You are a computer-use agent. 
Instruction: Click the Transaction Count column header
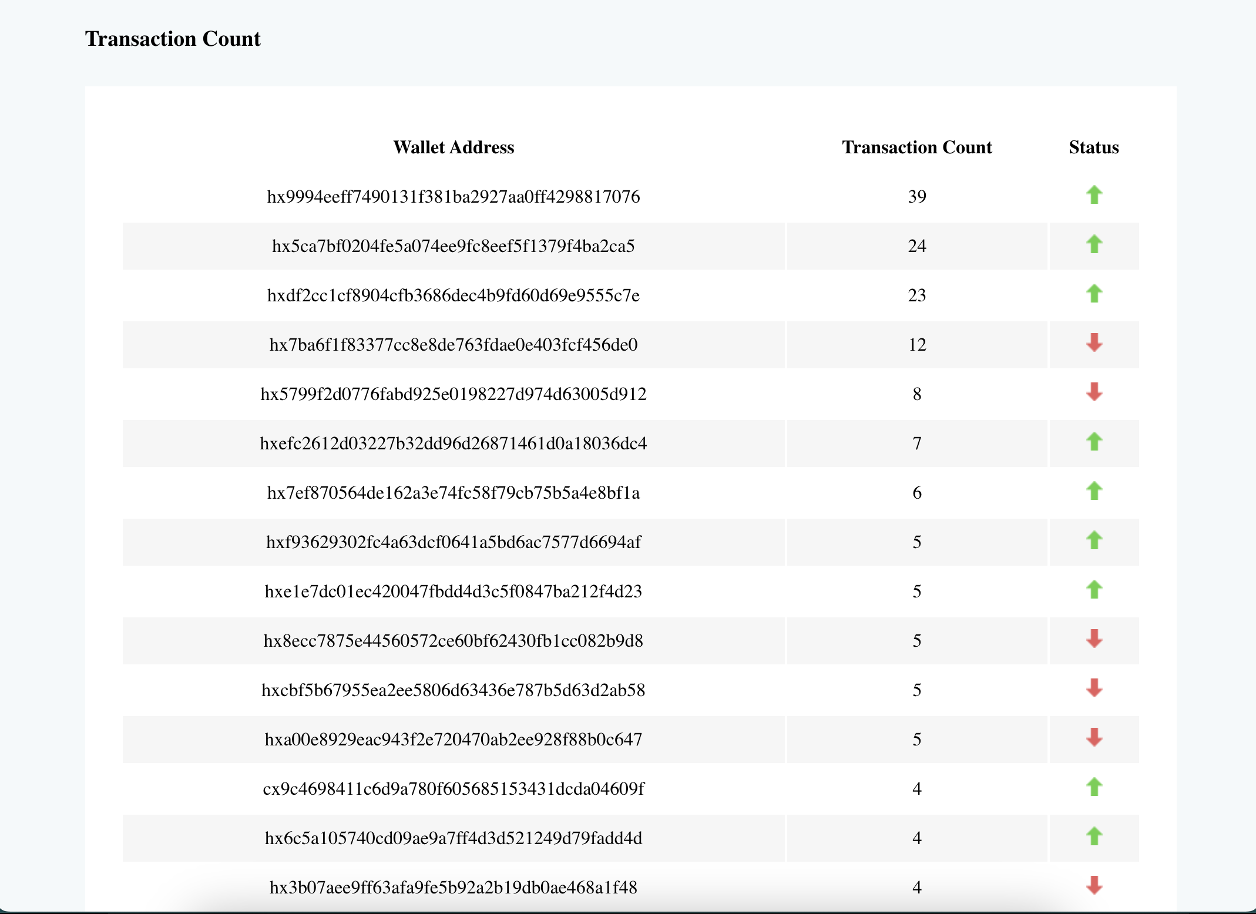click(x=916, y=147)
